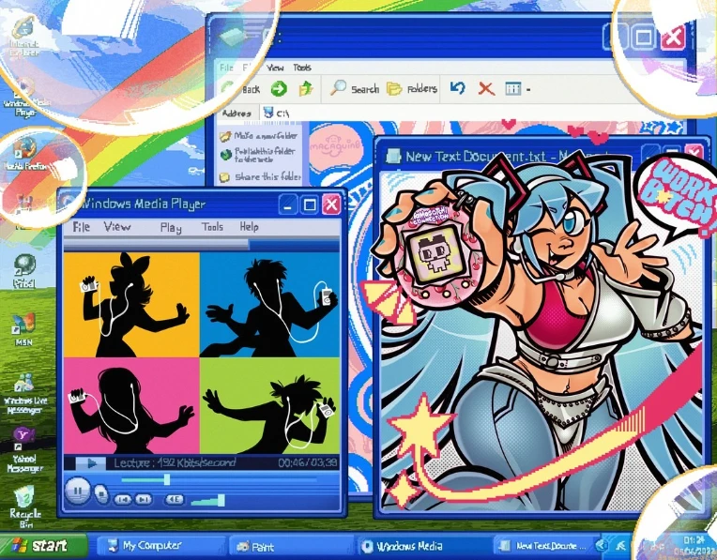The width and height of the screenshot is (717, 560).
Task: Click the green Forward arrow in Explorer
Action: [x=279, y=88]
